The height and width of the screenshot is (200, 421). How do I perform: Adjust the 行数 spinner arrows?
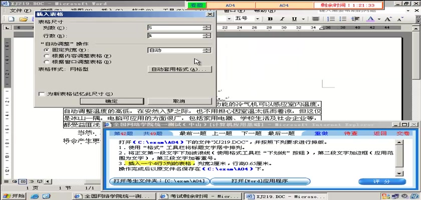pos(206,35)
